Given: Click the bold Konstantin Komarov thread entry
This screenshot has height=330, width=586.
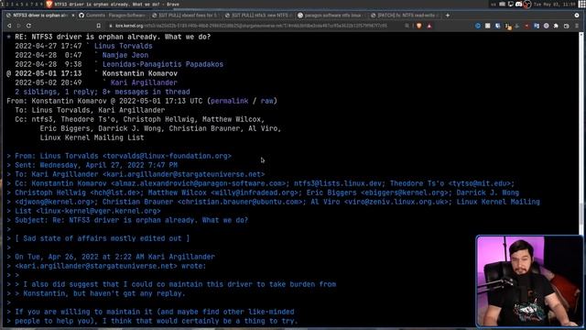Looking at the screenshot, I should (x=140, y=73).
